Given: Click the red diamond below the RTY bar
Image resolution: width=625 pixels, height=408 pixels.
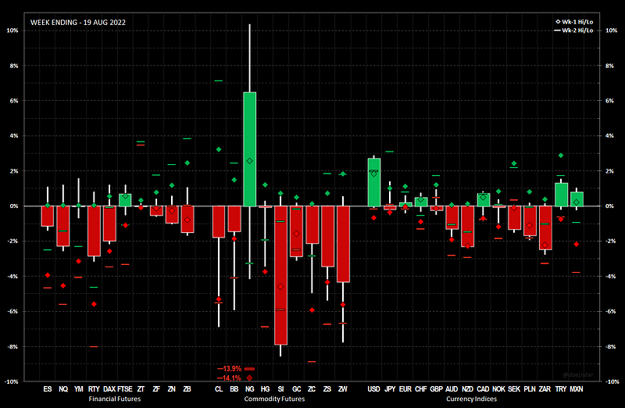Looking at the screenshot, I should coord(94,304).
